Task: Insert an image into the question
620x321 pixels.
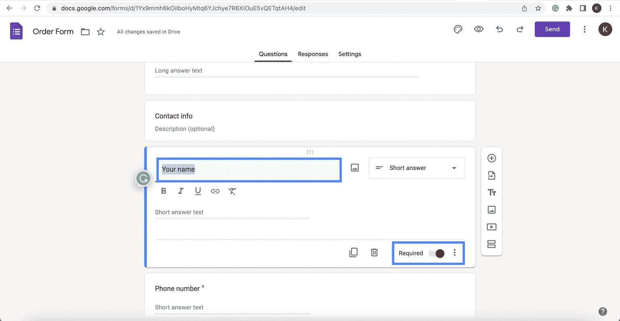Action: click(354, 167)
